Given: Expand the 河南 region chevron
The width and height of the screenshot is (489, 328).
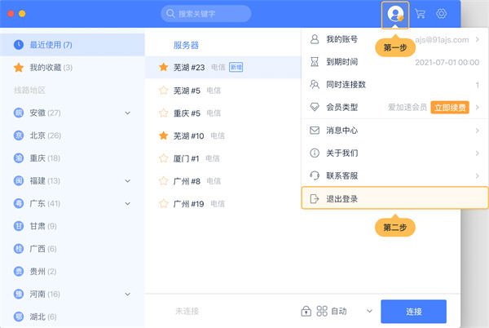Looking at the screenshot, I should 128,295.
